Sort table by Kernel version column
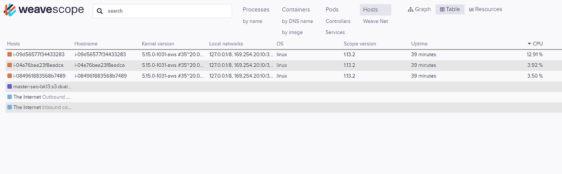 point(158,44)
